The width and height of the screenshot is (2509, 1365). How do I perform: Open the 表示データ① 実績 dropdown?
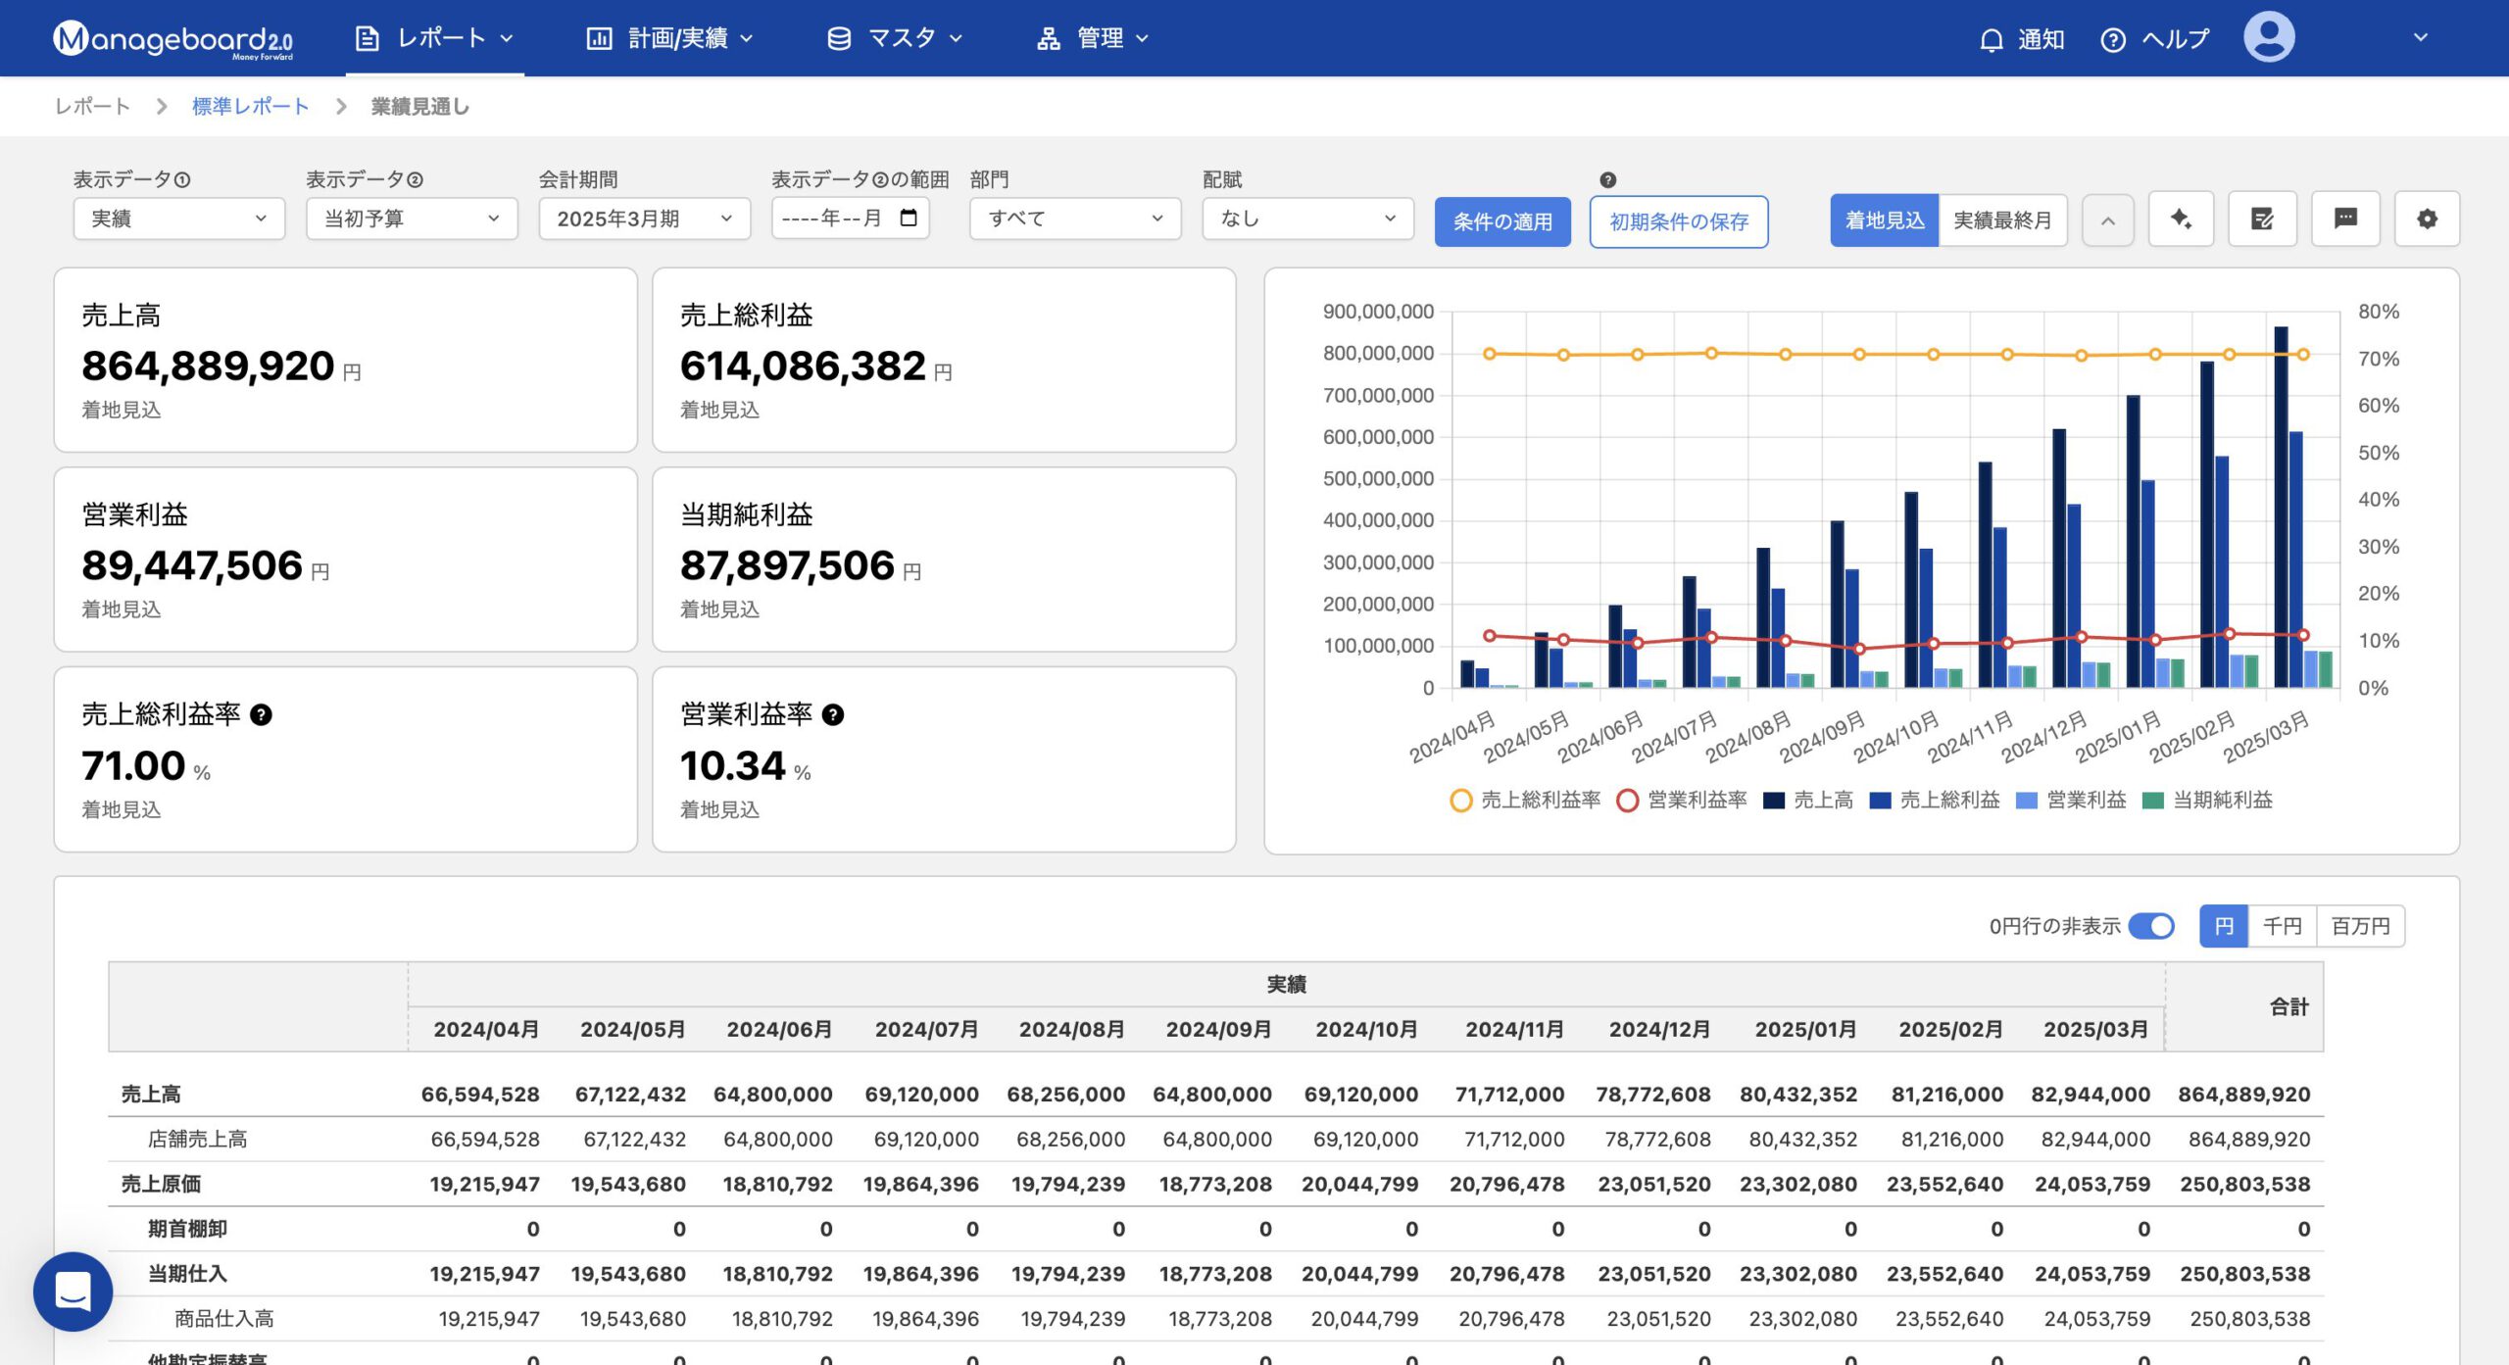point(178,219)
